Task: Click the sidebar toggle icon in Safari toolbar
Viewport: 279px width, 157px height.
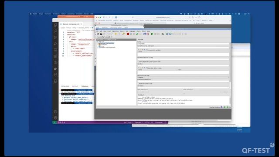Action: point(104,17)
